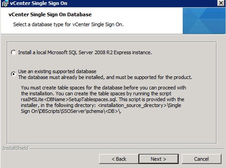Screen dimensions: 226x168
Task: Click the 'SSOServer\schema' path line
Action: (x=71, y=111)
